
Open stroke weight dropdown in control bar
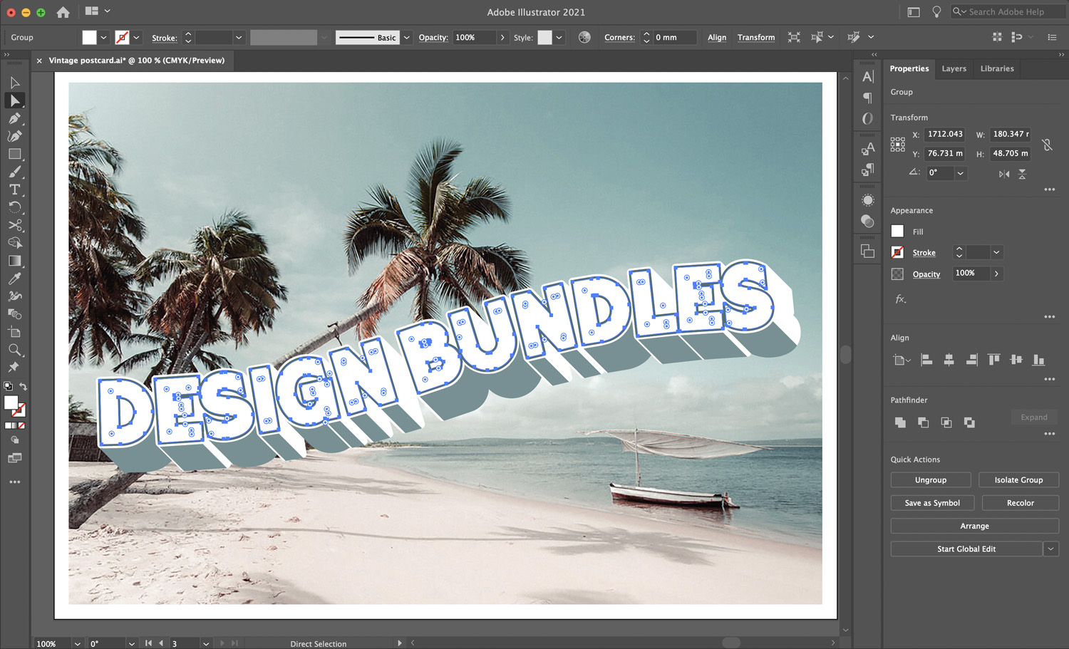click(239, 38)
